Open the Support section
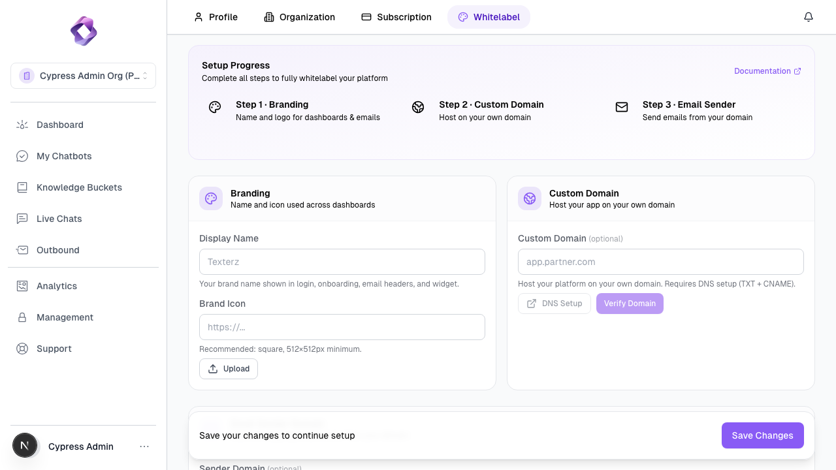The height and width of the screenshot is (470, 836). 54,349
